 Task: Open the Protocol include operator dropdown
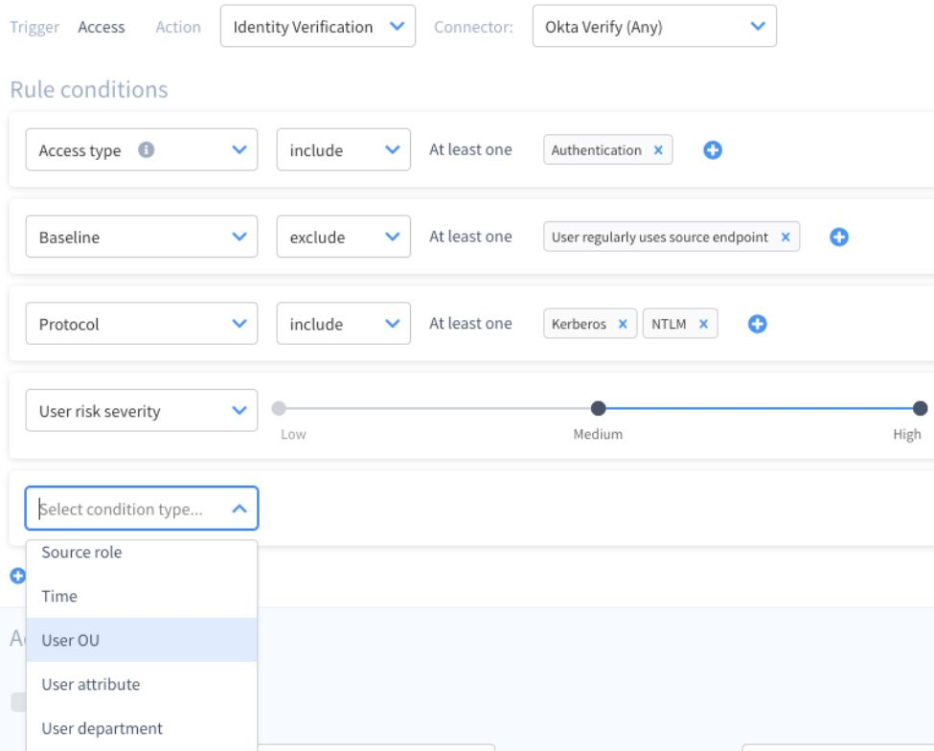[x=343, y=325]
